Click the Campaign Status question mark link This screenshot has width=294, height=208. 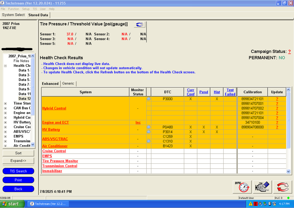[x=289, y=52]
